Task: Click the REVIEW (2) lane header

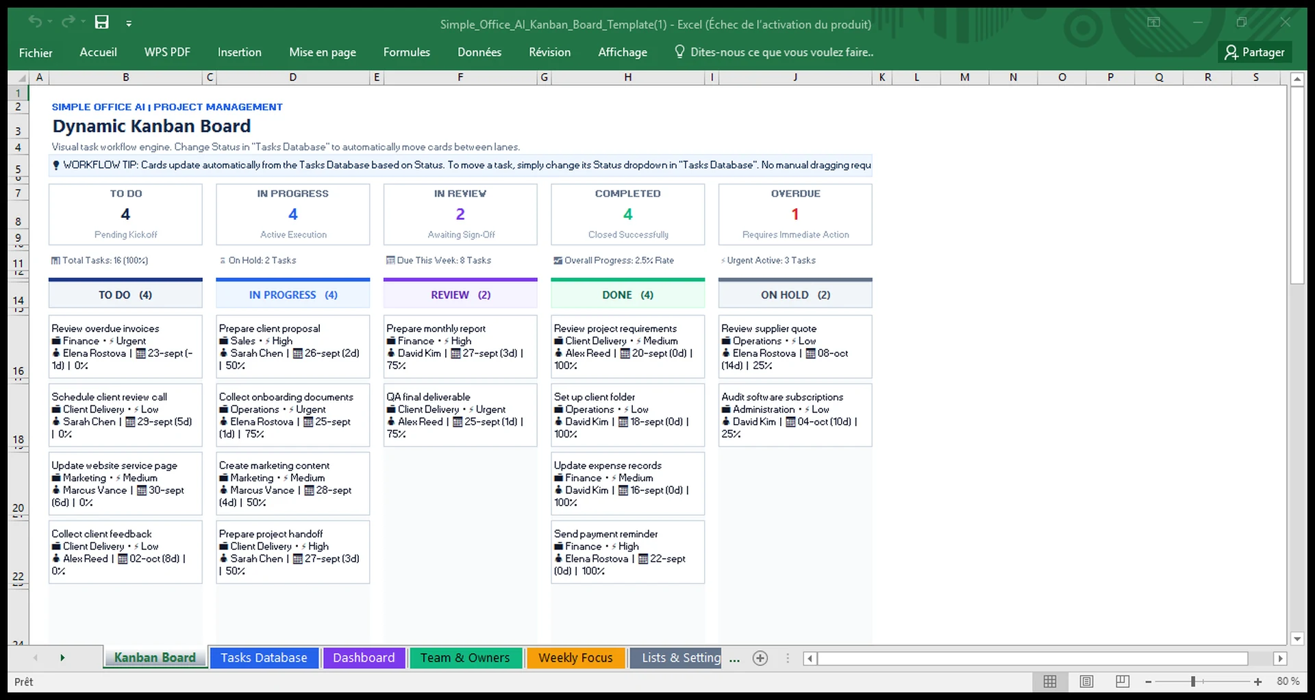Action: point(460,295)
